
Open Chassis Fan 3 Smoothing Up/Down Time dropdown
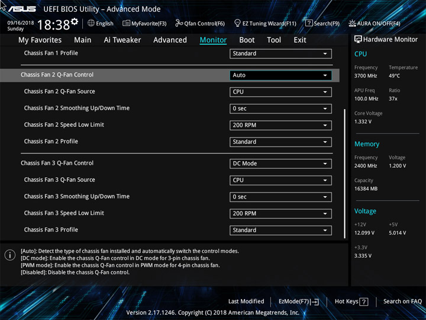pos(280,197)
